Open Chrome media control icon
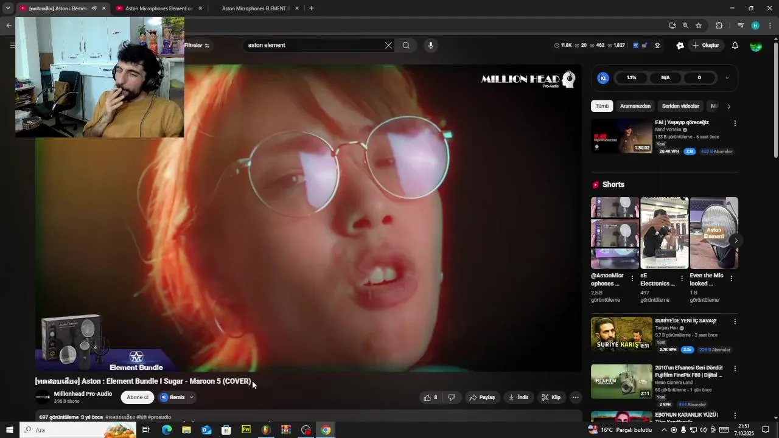Viewport: 779px width, 438px height. coord(741,26)
